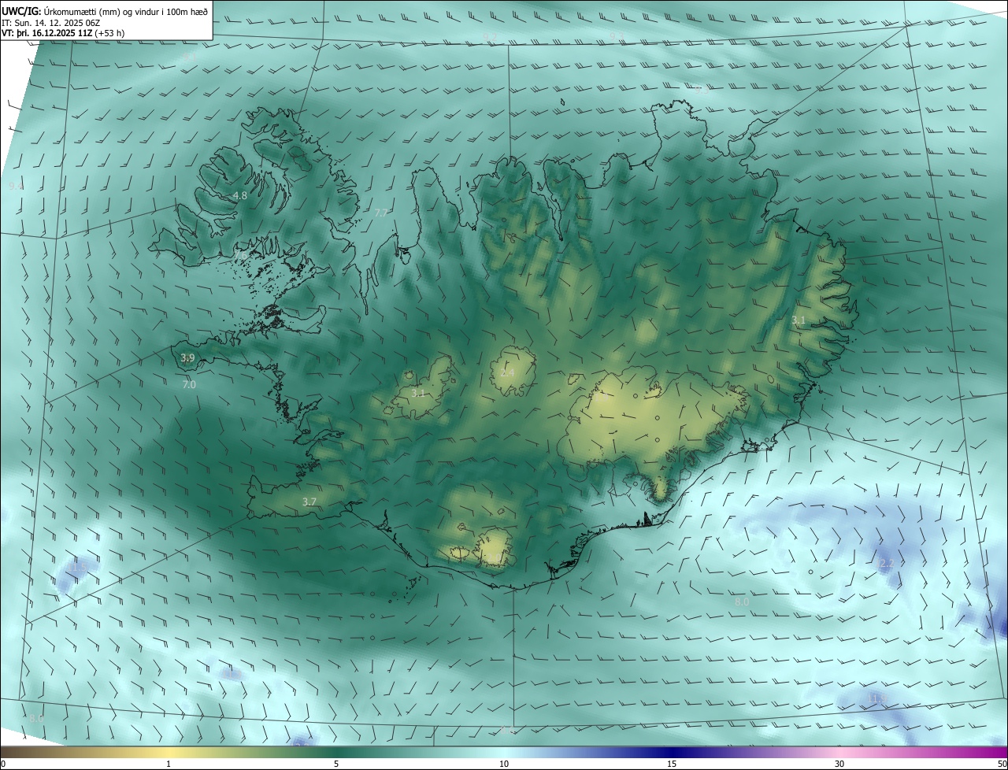Select the 2.4 value on the central glacier
Image resolution: width=1008 pixels, height=770 pixels.
point(507,372)
